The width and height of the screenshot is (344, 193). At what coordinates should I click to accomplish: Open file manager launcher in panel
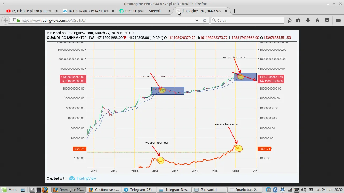tap(32, 190)
